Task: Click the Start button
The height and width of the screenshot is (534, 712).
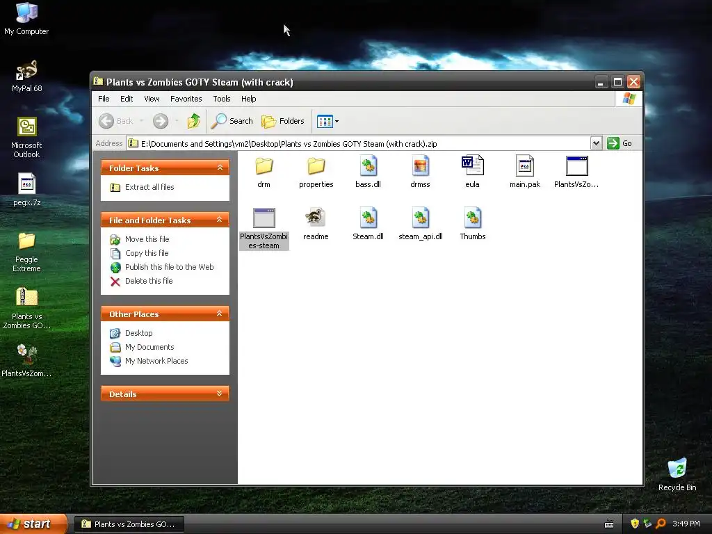Action: point(33,524)
